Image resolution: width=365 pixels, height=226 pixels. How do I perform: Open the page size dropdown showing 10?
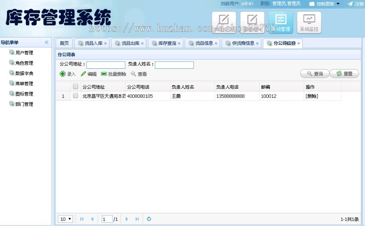65,219
